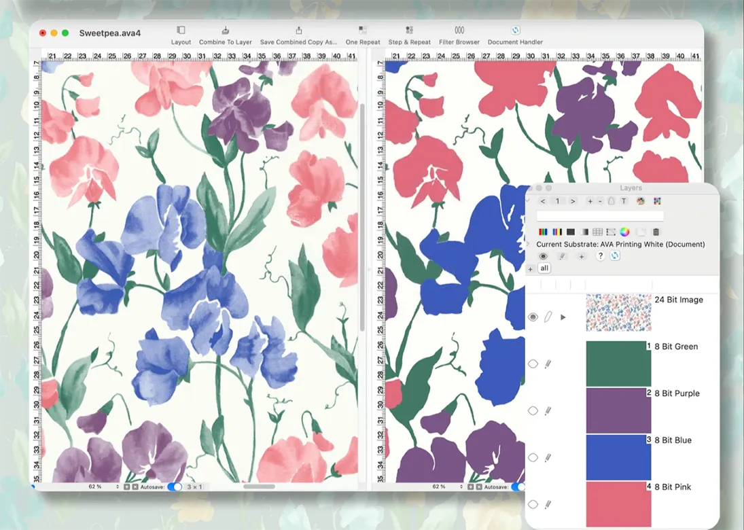Click the trash icon in Layers panel
The image size is (744, 530).
[x=656, y=232]
